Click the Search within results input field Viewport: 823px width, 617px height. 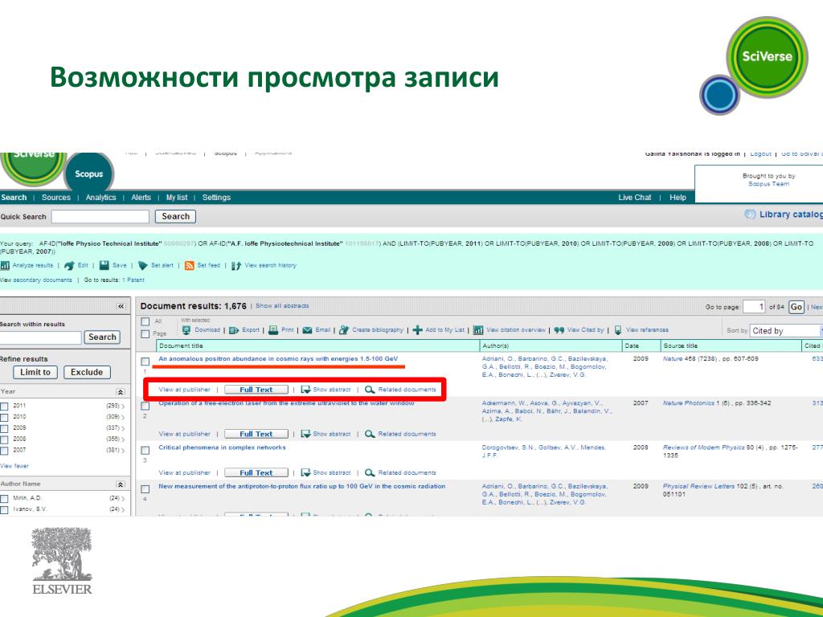40,337
